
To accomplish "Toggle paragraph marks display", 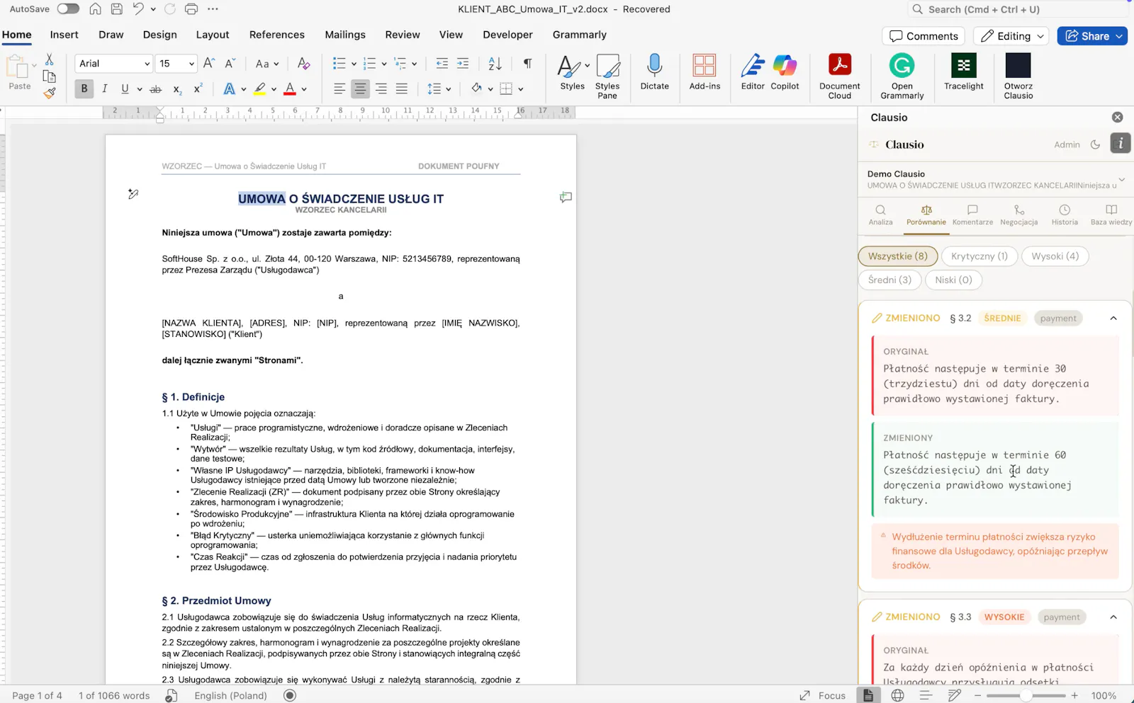I will point(527,64).
